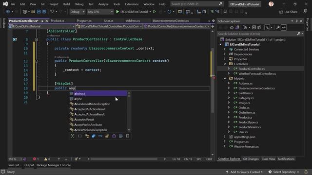Click the Save file toolbar icon
Image resolution: width=312 pixels, height=175 pixels.
tap(39, 12)
